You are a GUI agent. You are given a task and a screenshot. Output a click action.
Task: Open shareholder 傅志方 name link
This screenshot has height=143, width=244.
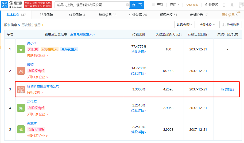pos(32,123)
